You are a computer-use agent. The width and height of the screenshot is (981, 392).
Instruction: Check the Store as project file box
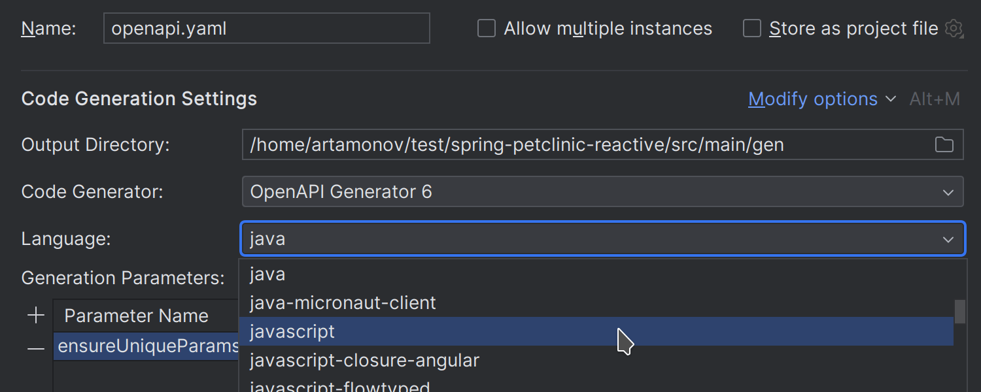tap(752, 29)
